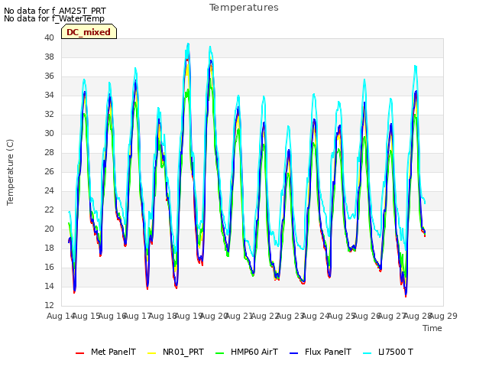This screenshot has height=367, width=489.
Task: Select the HMP60 AirT legend entry
Action: coord(247,352)
